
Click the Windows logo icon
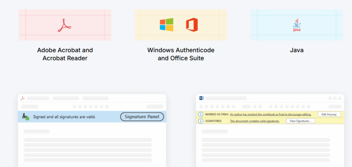[166, 25]
